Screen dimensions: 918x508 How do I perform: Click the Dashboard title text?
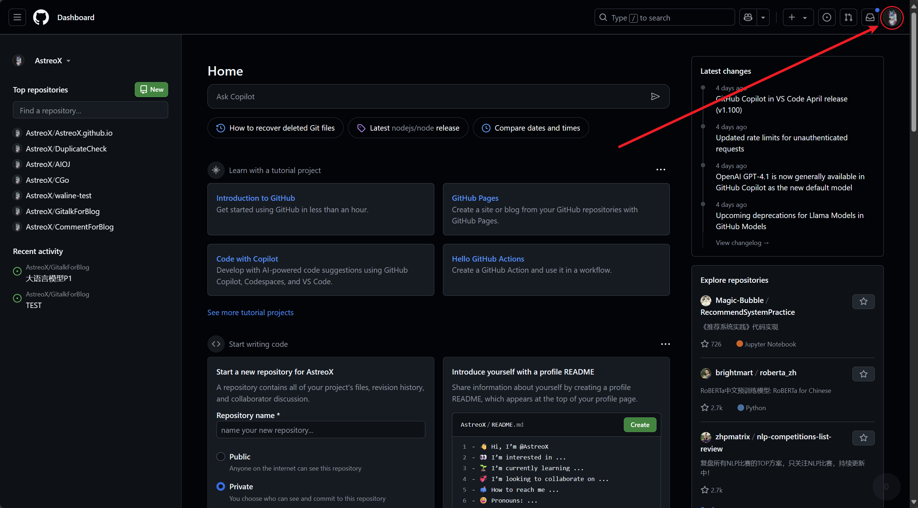(76, 17)
